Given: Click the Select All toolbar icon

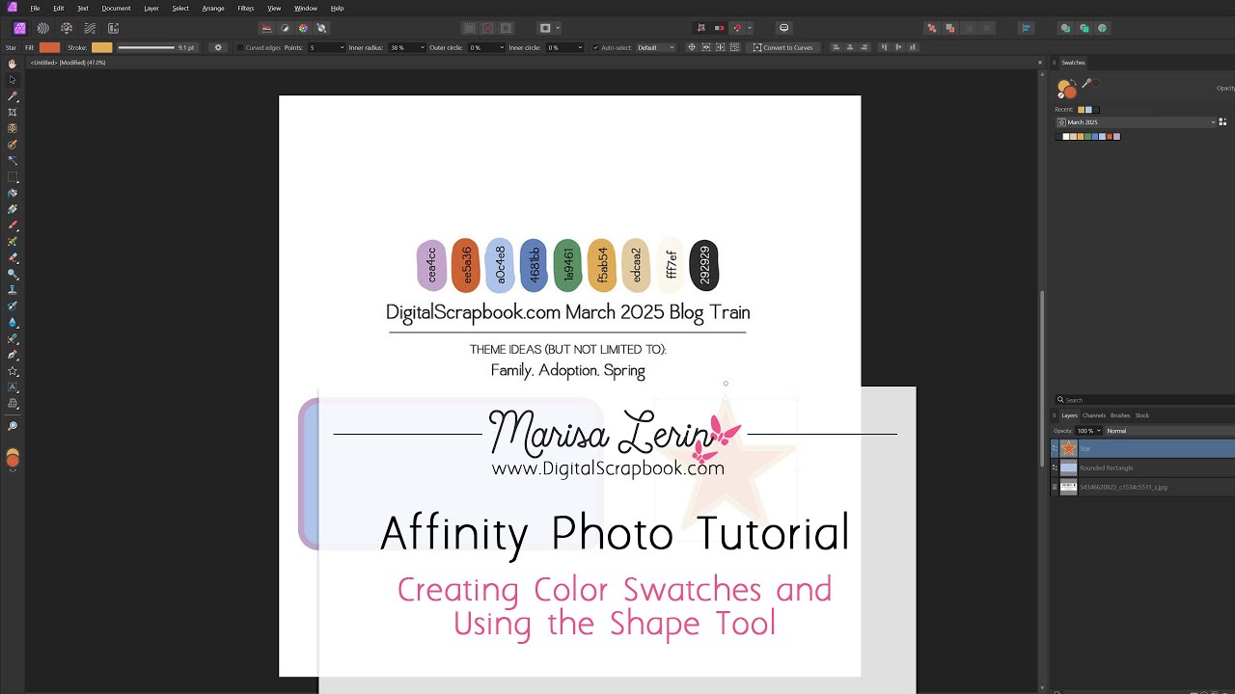Looking at the screenshot, I should pyautogui.click(x=469, y=28).
